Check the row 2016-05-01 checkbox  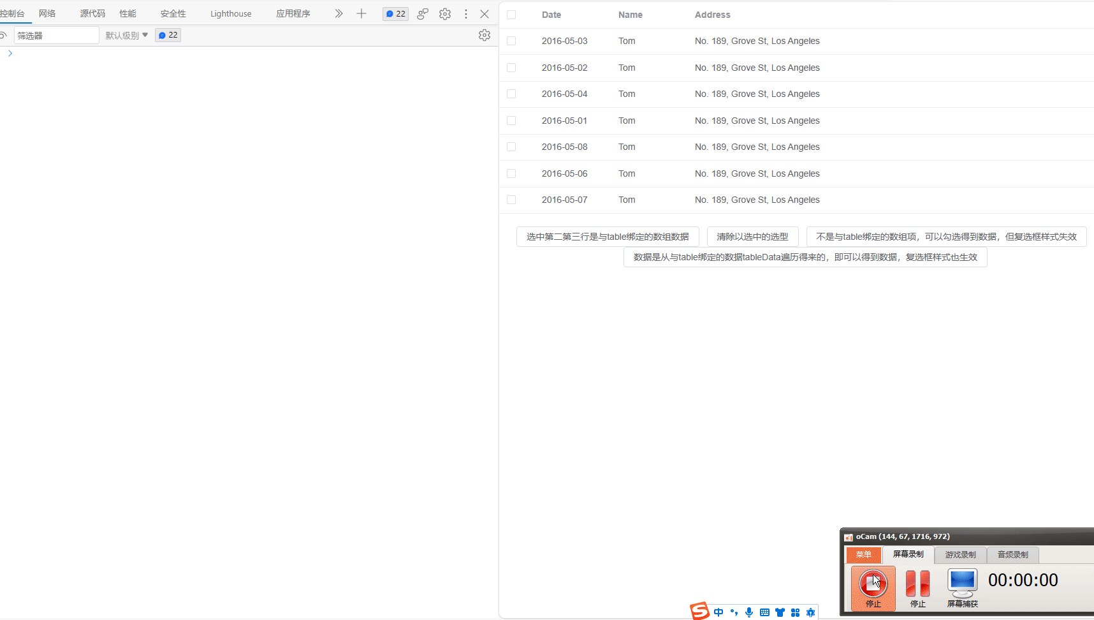click(511, 121)
